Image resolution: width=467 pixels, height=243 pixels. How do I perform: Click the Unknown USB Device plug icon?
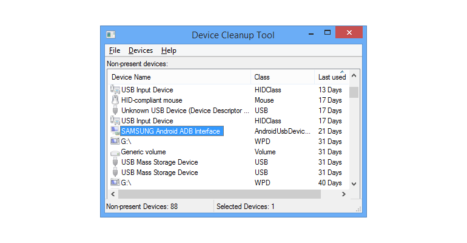click(x=115, y=111)
